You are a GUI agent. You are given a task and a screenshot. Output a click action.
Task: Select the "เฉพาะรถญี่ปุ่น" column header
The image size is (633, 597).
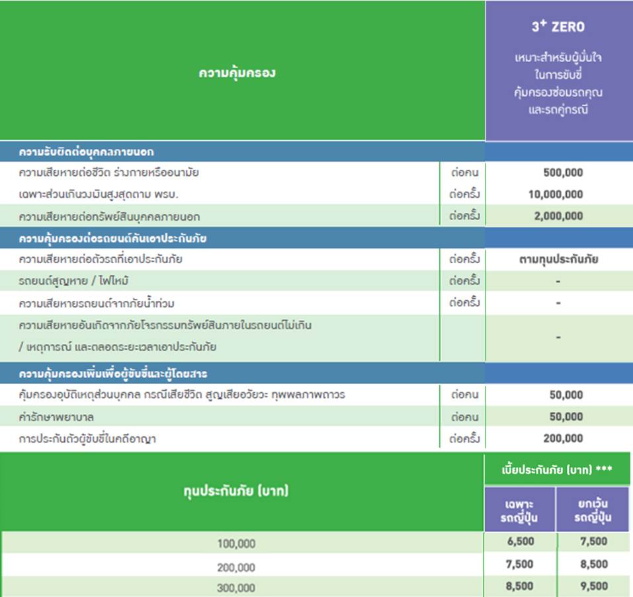tap(520, 510)
